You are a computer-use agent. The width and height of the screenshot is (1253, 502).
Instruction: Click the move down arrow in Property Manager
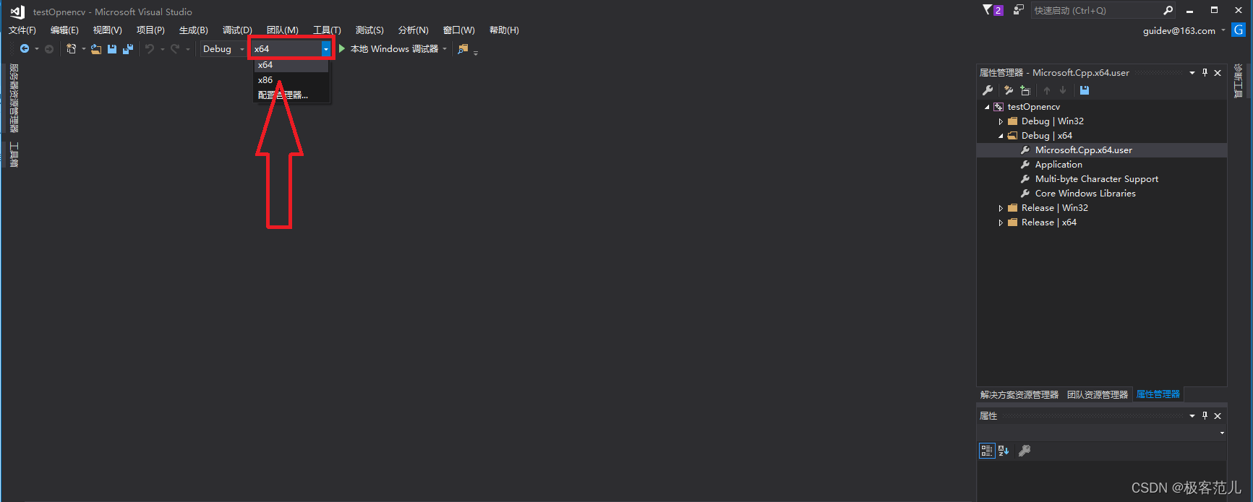tap(1063, 90)
